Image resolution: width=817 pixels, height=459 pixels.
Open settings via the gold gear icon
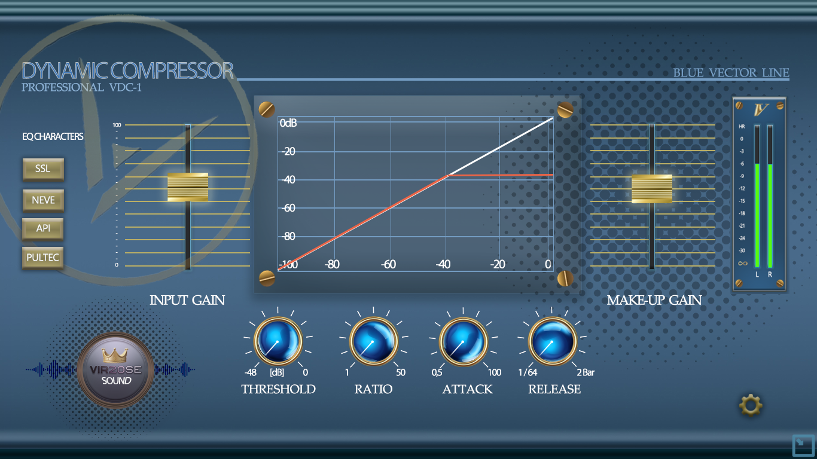[x=751, y=406]
